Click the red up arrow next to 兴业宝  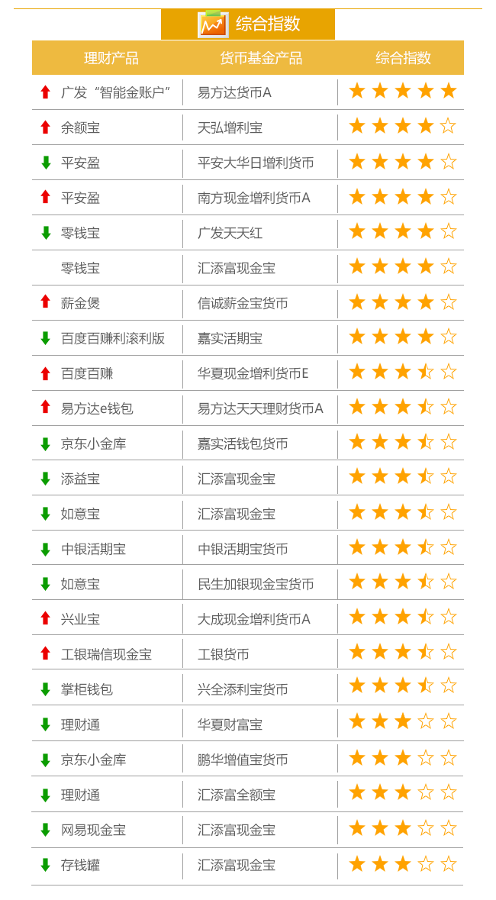pos(46,618)
